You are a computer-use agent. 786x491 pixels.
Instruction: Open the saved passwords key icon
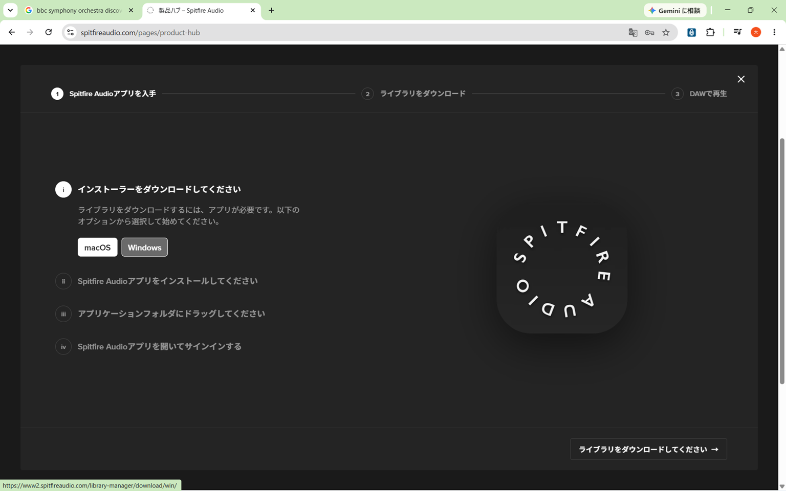(649, 32)
